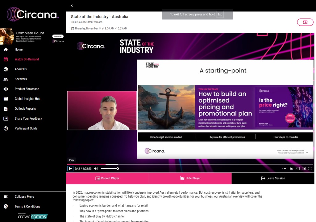Viewport: 316px width, 222px height.
Task: Open About Us menu item
Action: click(21, 69)
